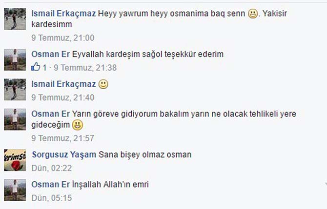Open Osman Er name link in 'İnşallah' comment

point(50,185)
